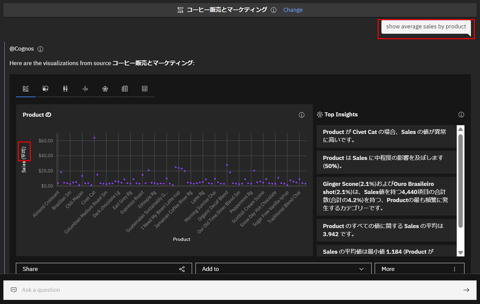480x304 pixels.
Task: Click the chat bubble icon in question box
Action: coord(14,290)
